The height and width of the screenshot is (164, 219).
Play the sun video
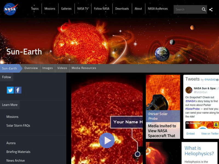pos(107,140)
